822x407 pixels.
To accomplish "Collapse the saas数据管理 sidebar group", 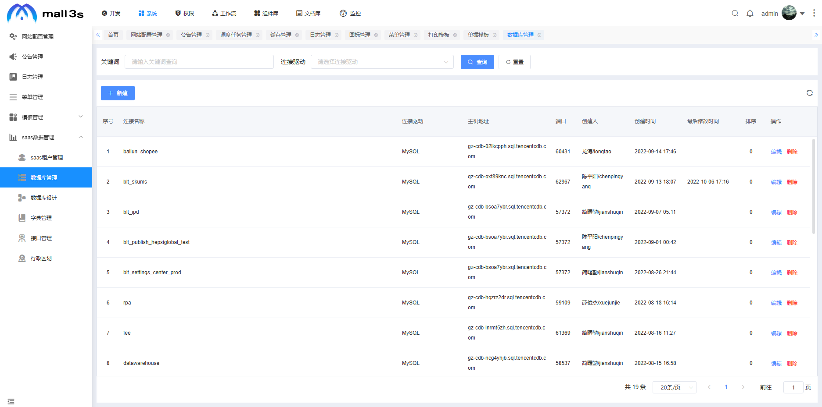I will pos(46,137).
